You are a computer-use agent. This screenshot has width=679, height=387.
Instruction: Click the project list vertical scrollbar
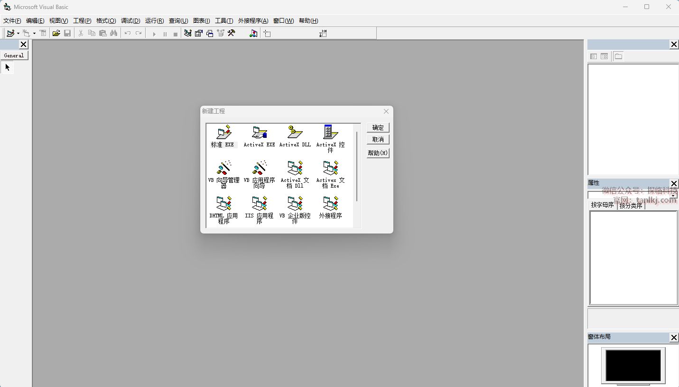tap(357, 166)
